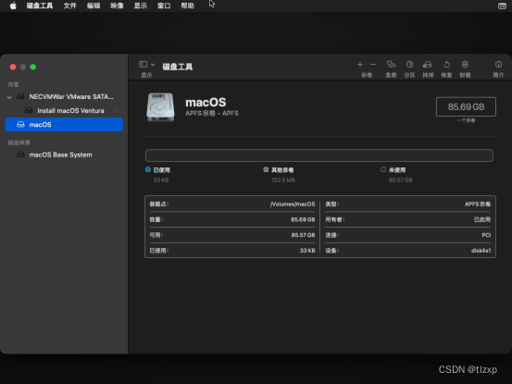Remove a volume with the minus icon
Viewport: 512px width, 384px height.
coord(373,65)
